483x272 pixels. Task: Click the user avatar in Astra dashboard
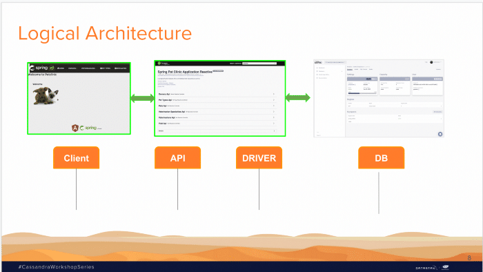[431, 62]
